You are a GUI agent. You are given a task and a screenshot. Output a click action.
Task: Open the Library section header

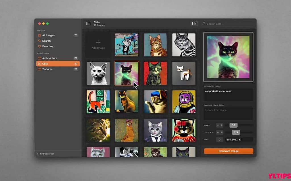click(41, 31)
